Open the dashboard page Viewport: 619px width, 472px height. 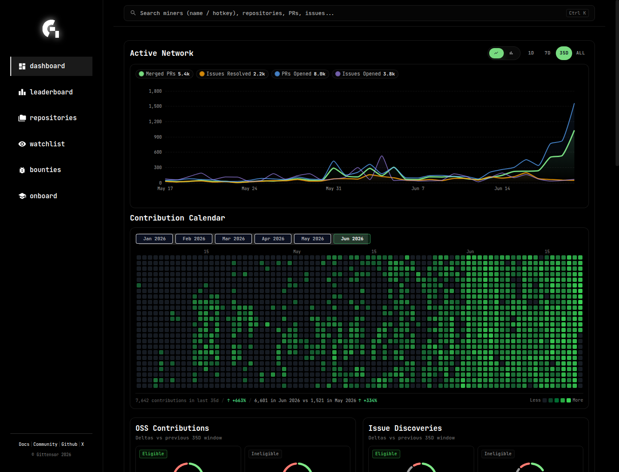[x=52, y=66]
